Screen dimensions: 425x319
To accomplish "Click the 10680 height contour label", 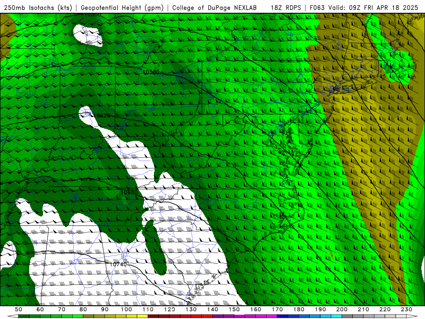I will 129,192.
